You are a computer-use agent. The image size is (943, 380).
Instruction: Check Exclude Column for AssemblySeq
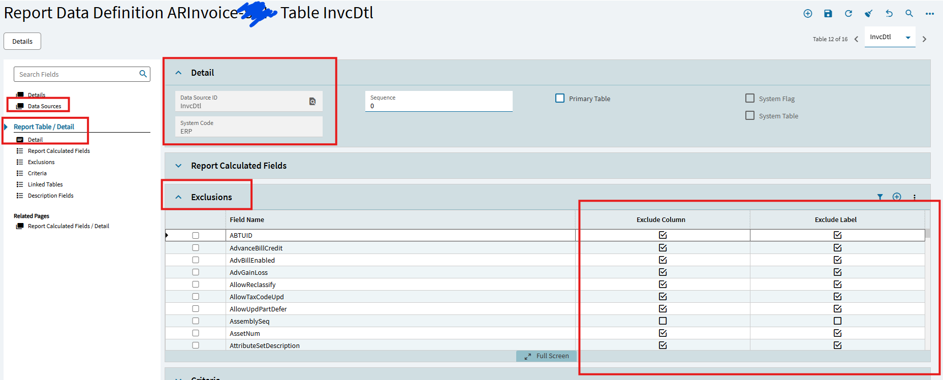pos(663,321)
